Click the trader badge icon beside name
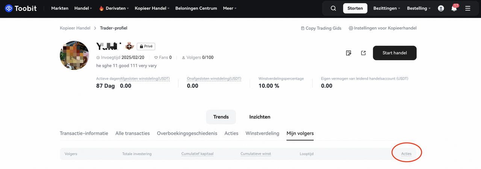This screenshot has height=169, width=481. point(130,46)
